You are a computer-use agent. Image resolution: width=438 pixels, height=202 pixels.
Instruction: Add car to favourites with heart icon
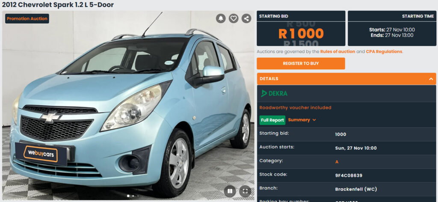[x=234, y=18]
